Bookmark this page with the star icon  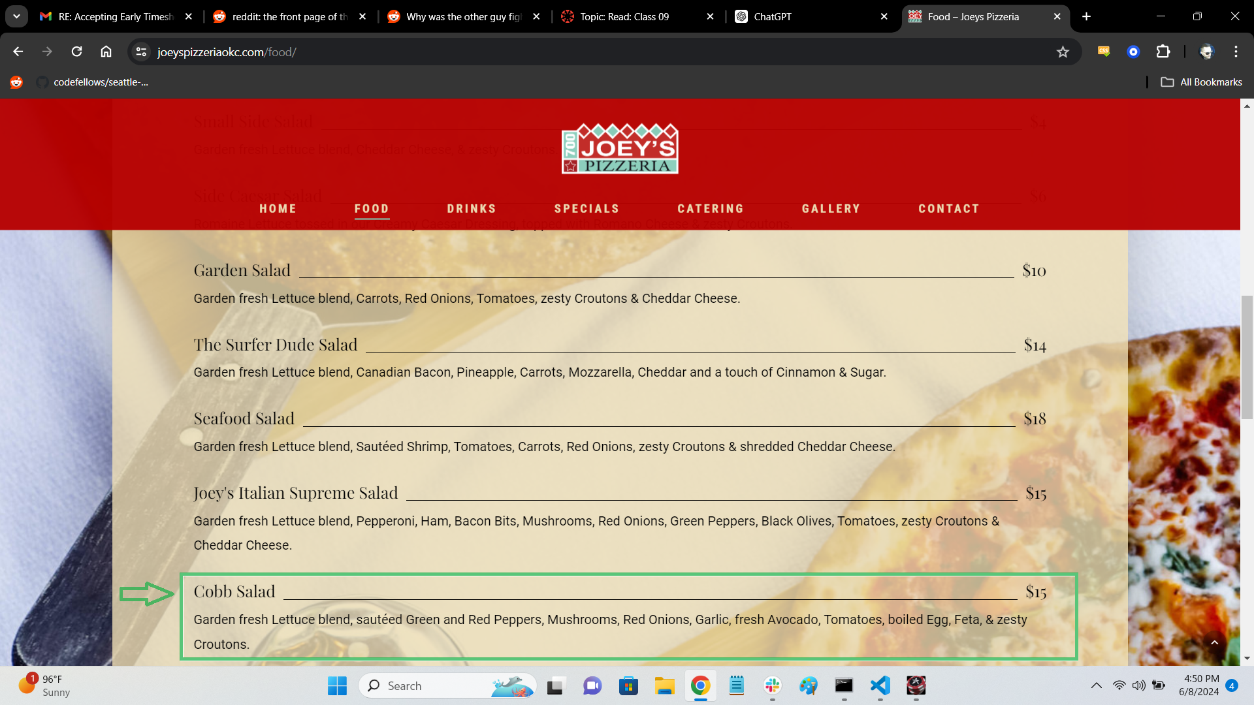1063,52
